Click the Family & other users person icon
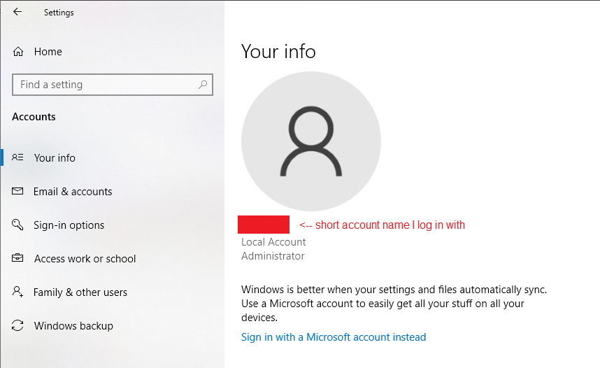Screen dimensions: 600x368 click(18, 292)
